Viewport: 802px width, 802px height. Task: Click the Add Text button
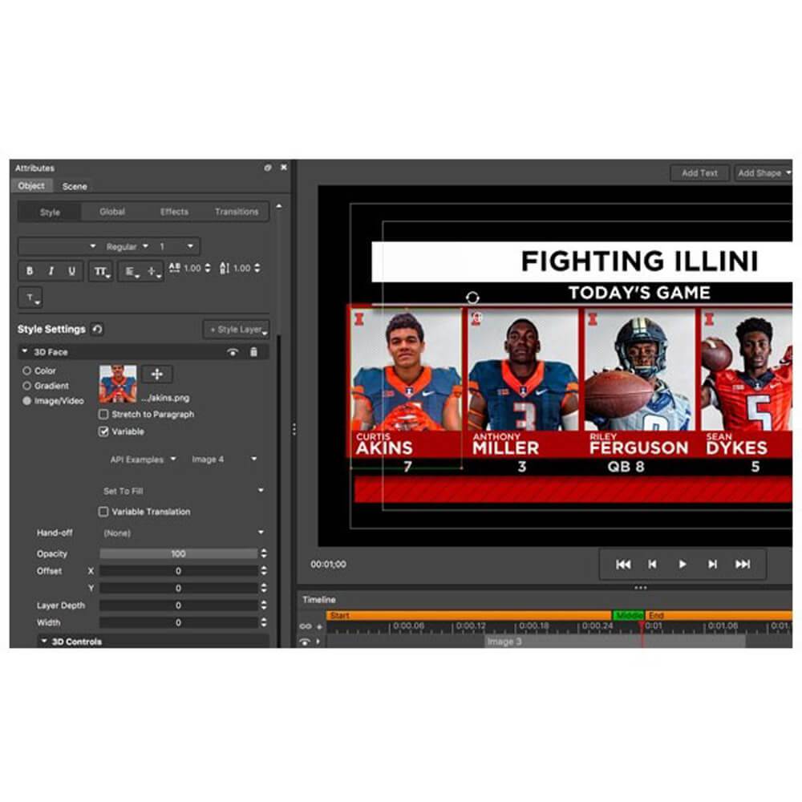coord(699,173)
